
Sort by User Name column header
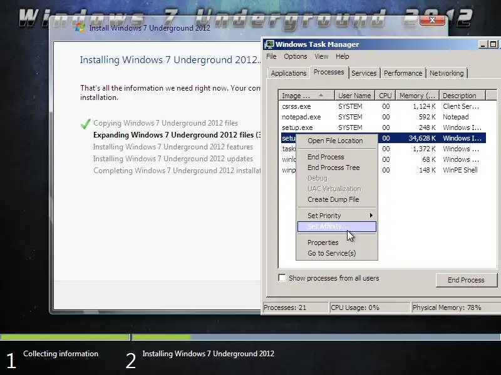click(x=354, y=96)
